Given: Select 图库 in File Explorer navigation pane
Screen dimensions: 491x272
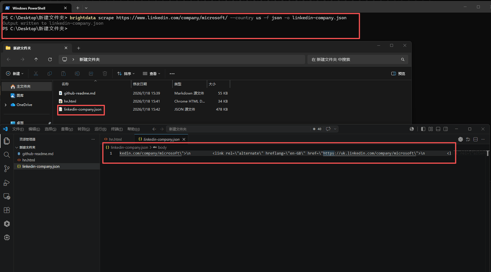Looking at the screenshot, I should (20, 96).
